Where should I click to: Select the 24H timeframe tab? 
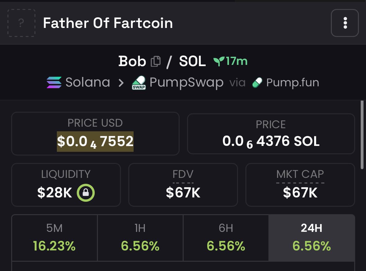pos(312,238)
